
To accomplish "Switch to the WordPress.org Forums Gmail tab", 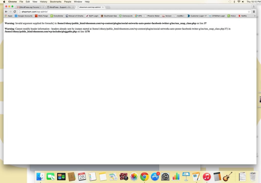I will pyautogui.click(x=29, y=7).
